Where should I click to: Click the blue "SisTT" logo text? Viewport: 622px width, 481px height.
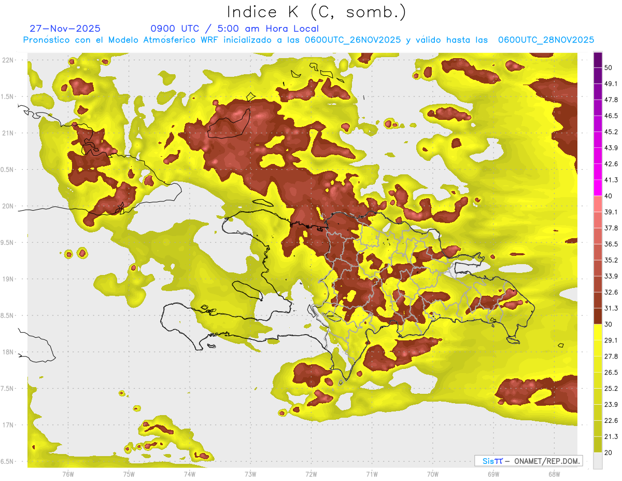492,461
